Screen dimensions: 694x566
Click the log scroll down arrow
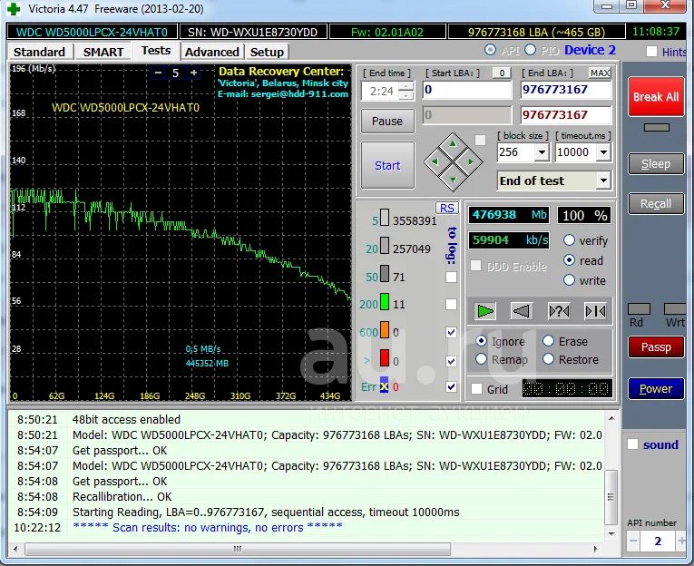point(611,533)
